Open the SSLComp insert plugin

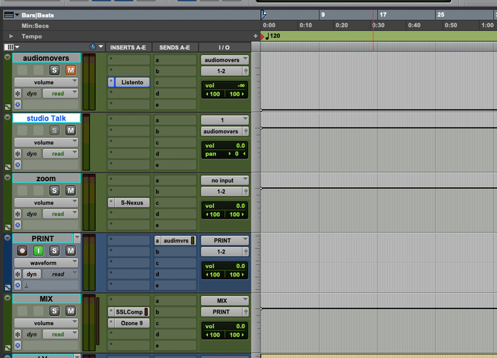[x=129, y=312]
